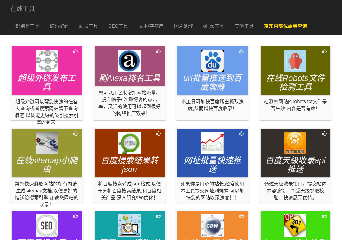
Task: Click the magnifier cloud icon for 百度搜索结果转json
Action: point(129,143)
